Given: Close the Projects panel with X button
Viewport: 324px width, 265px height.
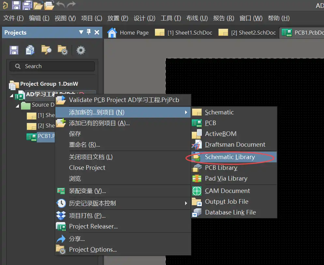Looking at the screenshot, I should coord(97,32).
